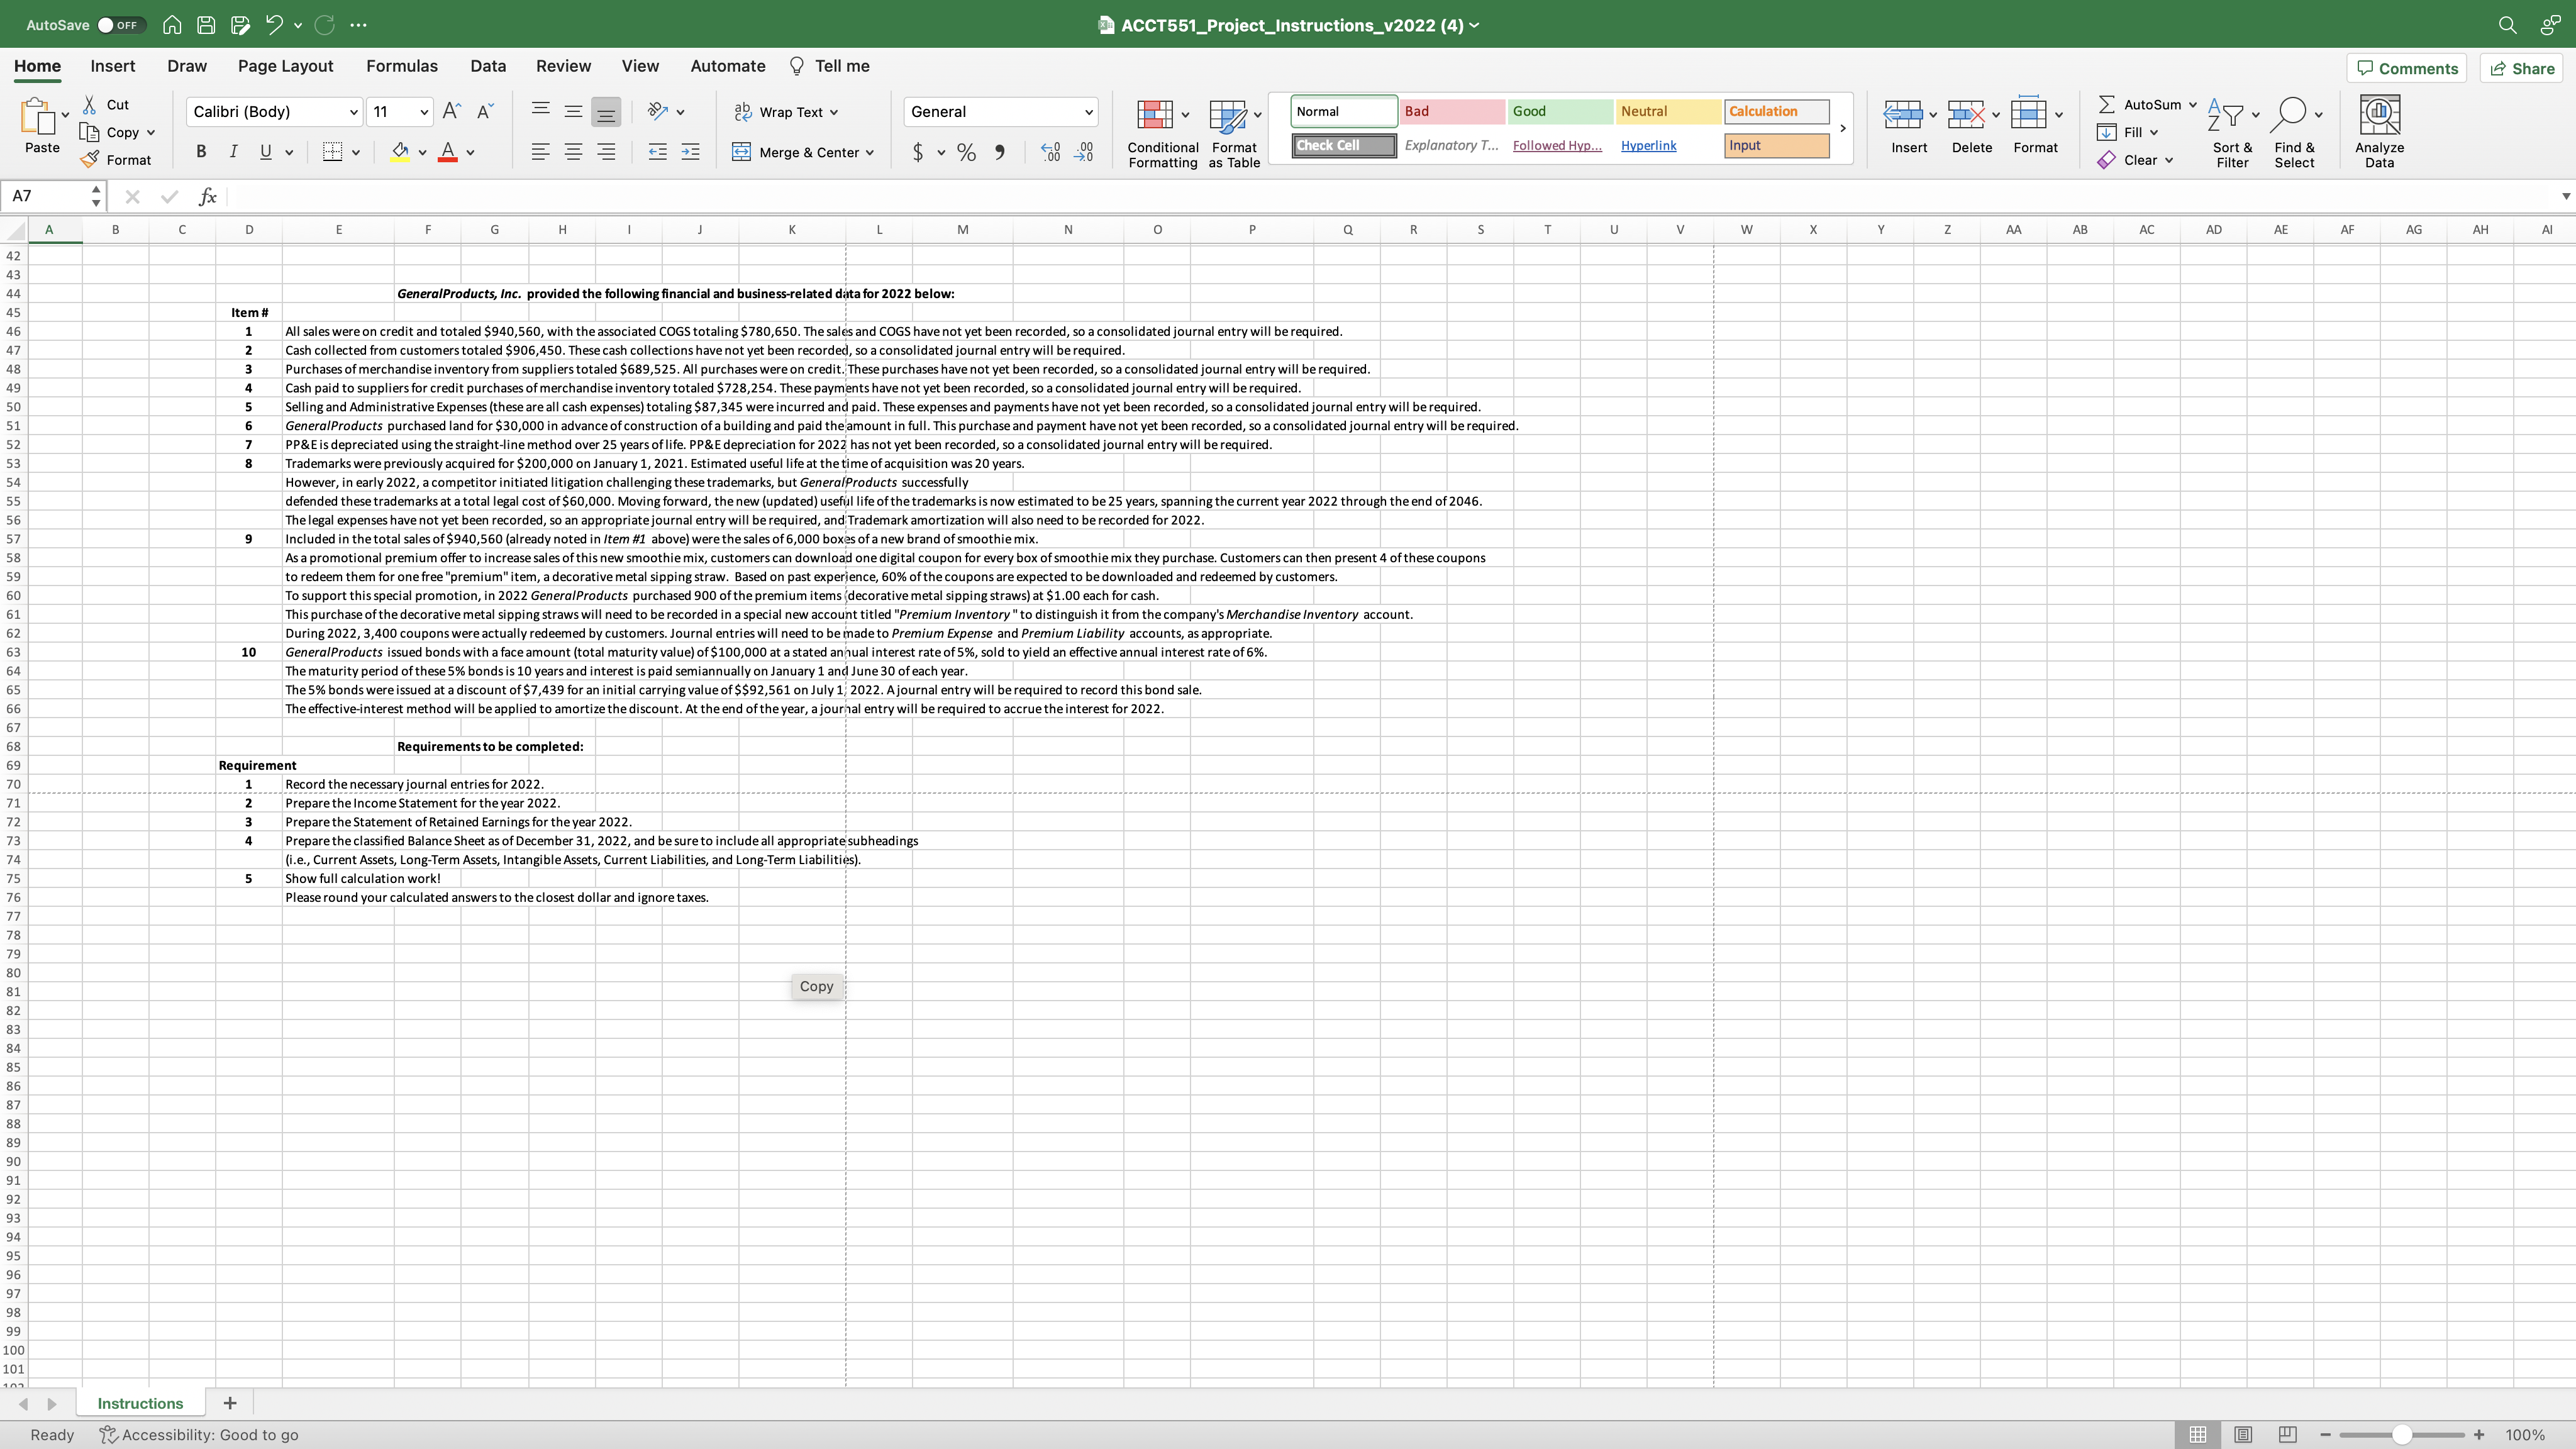
Task: Click the Share button
Action: (2522, 68)
